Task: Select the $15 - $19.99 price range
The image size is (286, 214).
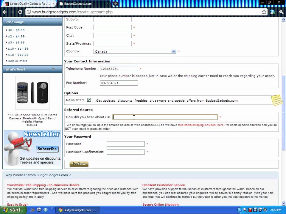Action: (x=18, y=55)
